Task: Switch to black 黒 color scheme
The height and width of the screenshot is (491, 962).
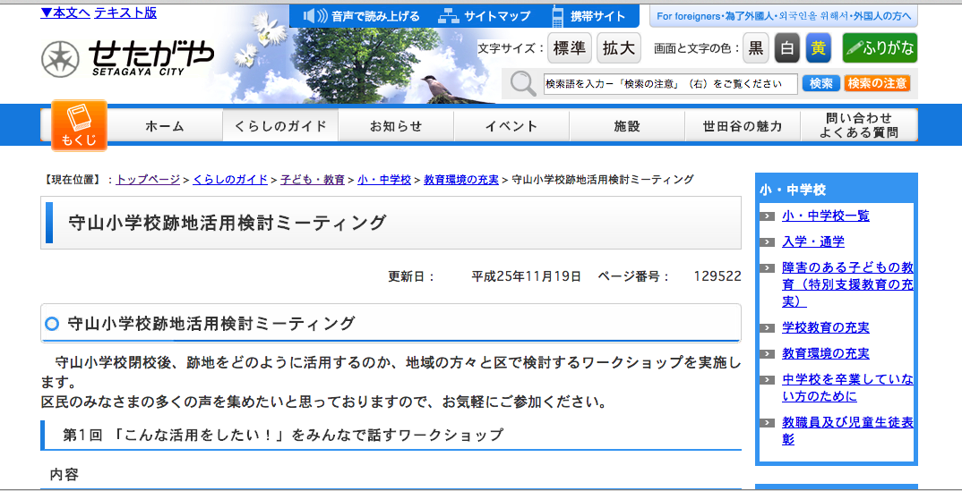Action: pyautogui.click(x=756, y=48)
